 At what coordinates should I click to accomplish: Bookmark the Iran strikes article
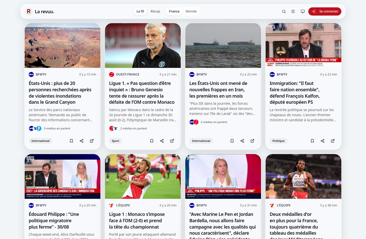(x=232, y=141)
